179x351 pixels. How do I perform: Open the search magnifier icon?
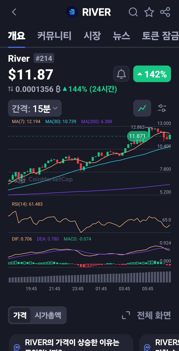[x=133, y=12]
